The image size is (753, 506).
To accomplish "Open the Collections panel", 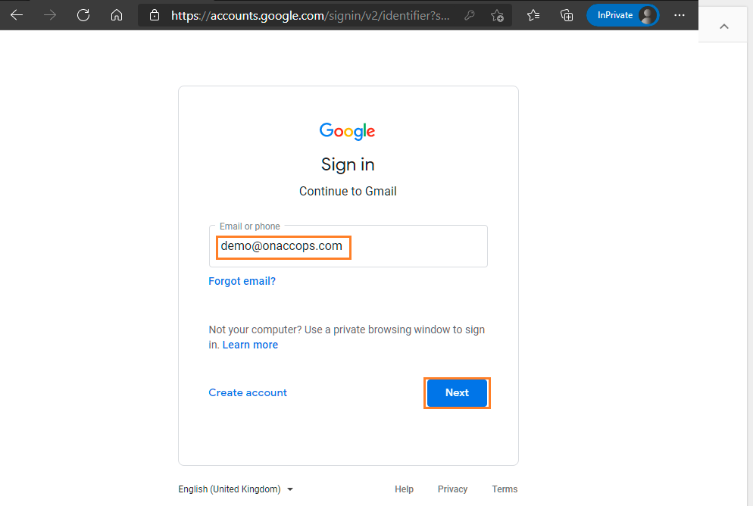I will (566, 15).
